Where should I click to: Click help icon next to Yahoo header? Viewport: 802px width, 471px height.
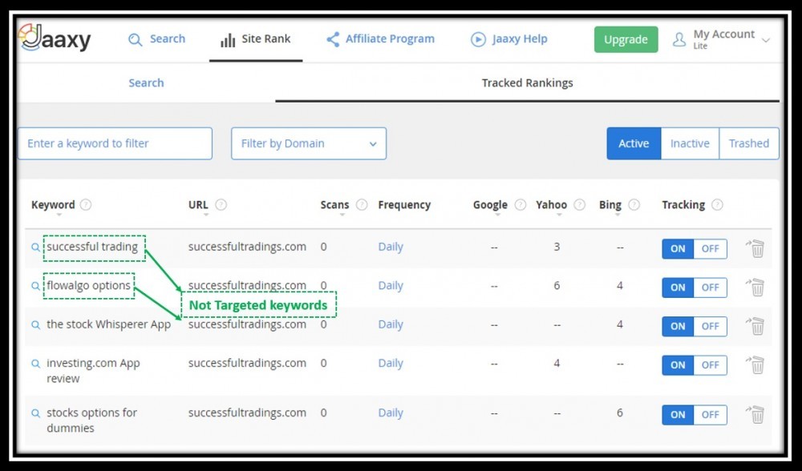[580, 205]
